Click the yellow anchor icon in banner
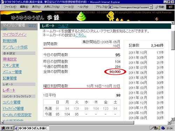The height and width of the screenshot is (131, 175). (157, 19)
